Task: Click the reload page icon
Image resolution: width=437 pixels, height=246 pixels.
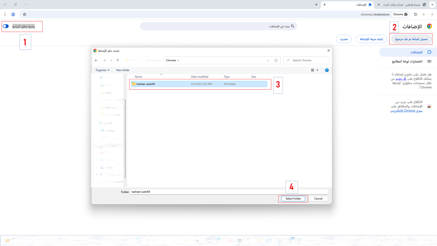Action: (x=415, y=14)
